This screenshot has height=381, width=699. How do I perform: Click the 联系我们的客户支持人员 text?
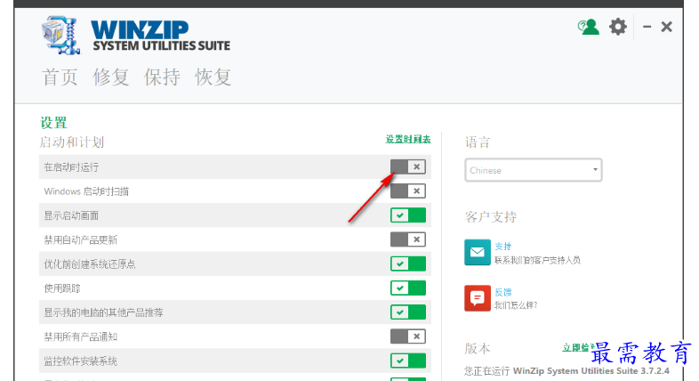point(537,260)
